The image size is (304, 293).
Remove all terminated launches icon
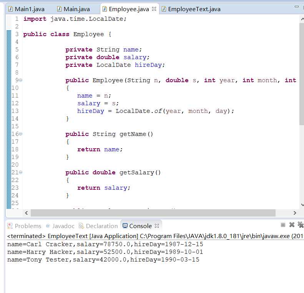point(301,225)
